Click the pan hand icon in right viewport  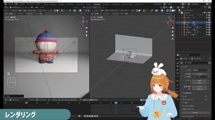[173, 32]
